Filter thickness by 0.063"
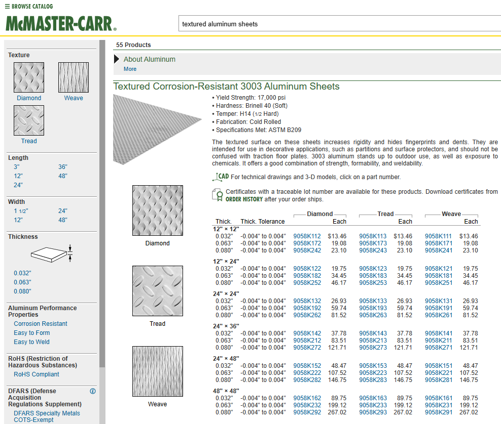This screenshot has height=424, width=501. [22, 282]
